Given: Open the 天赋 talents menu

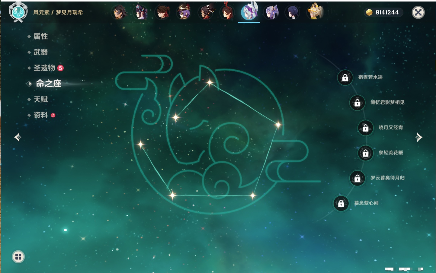Looking at the screenshot, I should [x=40, y=99].
